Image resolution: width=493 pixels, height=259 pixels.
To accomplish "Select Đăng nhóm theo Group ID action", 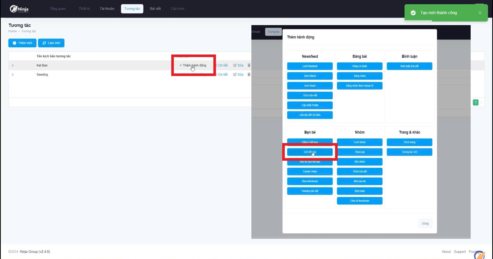I will coord(359,86).
